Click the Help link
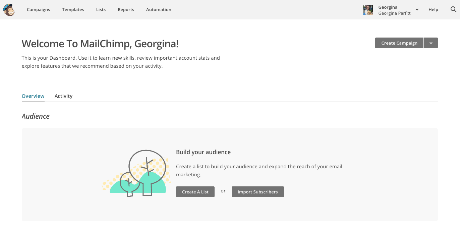Image resolution: width=460 pixels, height=236 pixels. coord(433,10)
